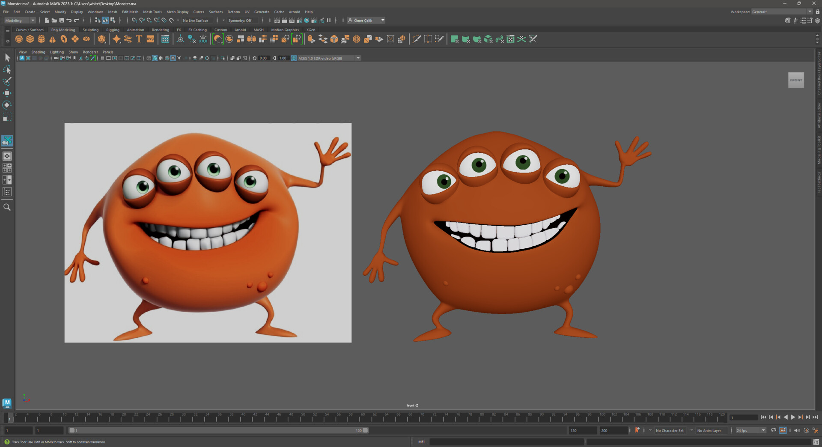Viewport: 822px width, 447px height.
Task: Switch to the Sculpting shelf tab
Action: (90, 30)
